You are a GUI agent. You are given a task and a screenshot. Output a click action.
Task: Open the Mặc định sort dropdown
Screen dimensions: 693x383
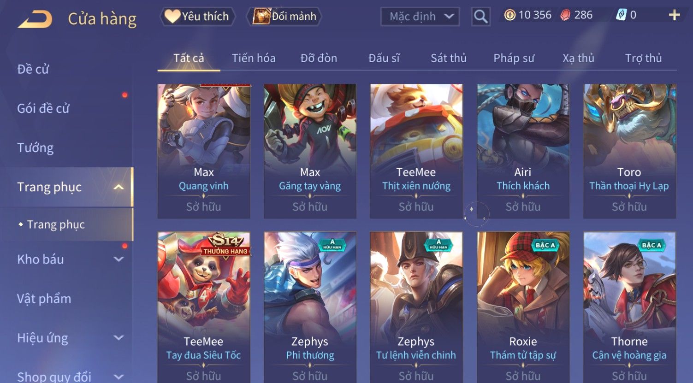[420, 17]
